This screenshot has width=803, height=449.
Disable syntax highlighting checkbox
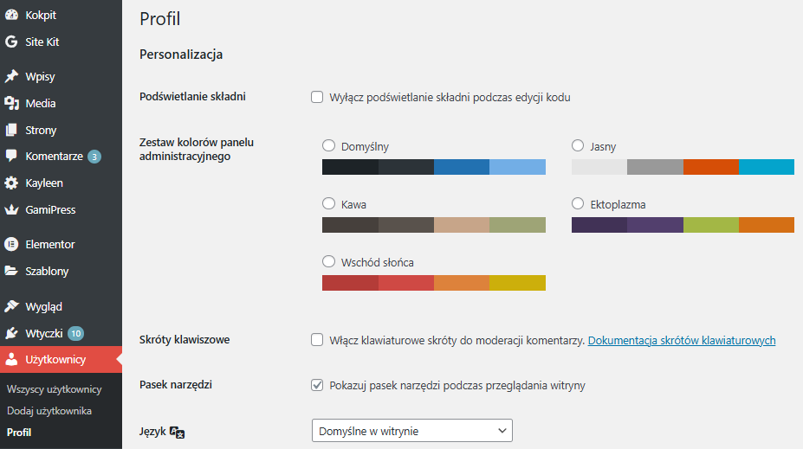[x=317, y=97]
